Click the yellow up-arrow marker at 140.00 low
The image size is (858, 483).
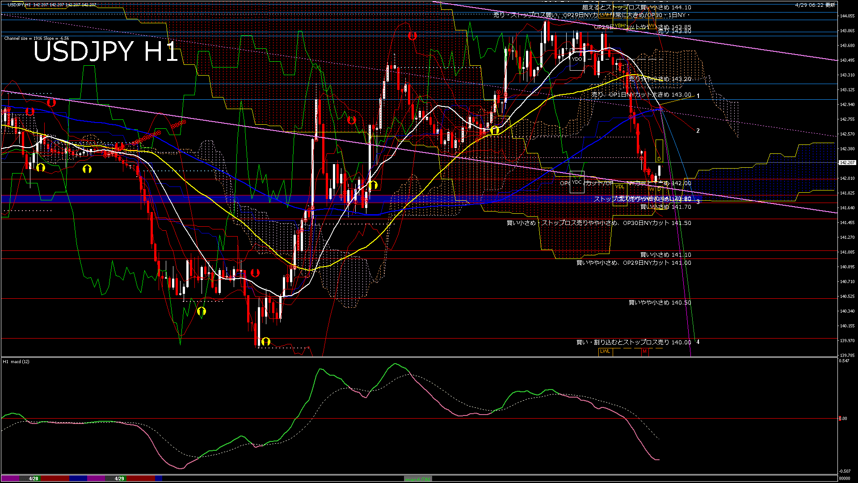[x=266, y=342]
